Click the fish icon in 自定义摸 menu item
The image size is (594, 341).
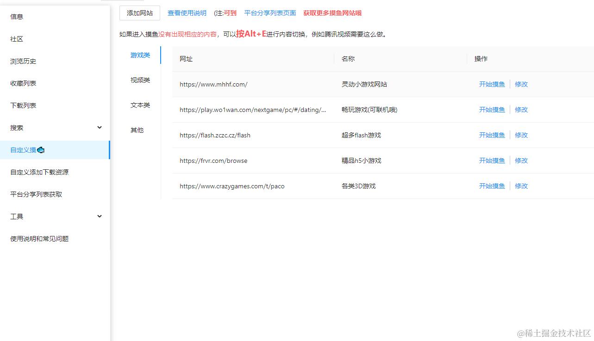(x=41, y=150)
